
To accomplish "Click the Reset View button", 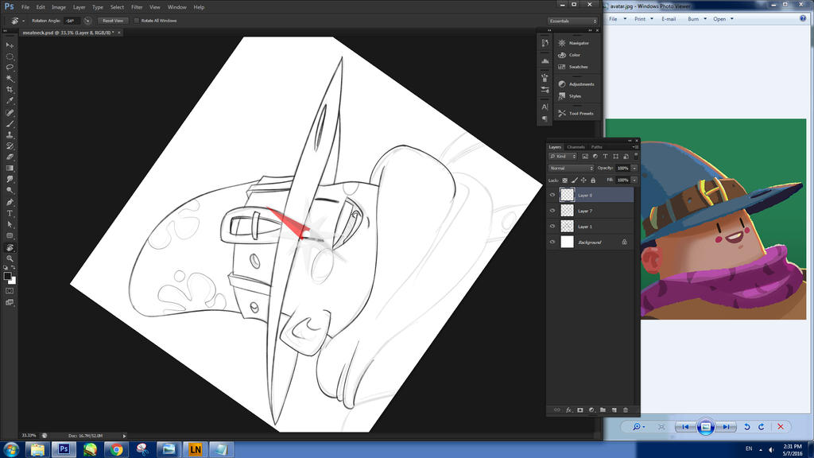I will 113,21.
